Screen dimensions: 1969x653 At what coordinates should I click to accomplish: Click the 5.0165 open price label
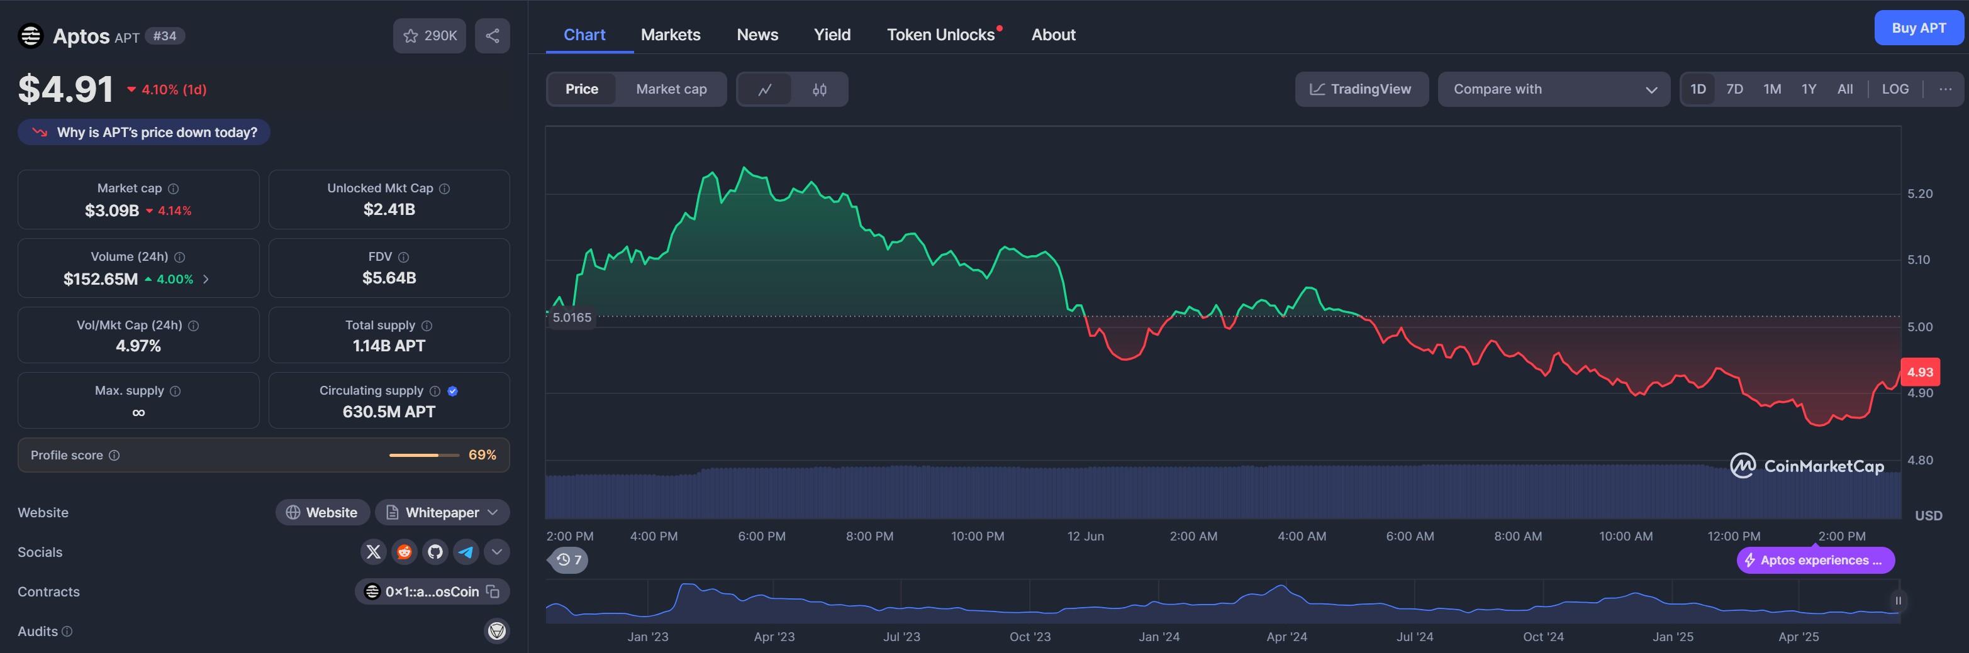(x=571, y=318)
